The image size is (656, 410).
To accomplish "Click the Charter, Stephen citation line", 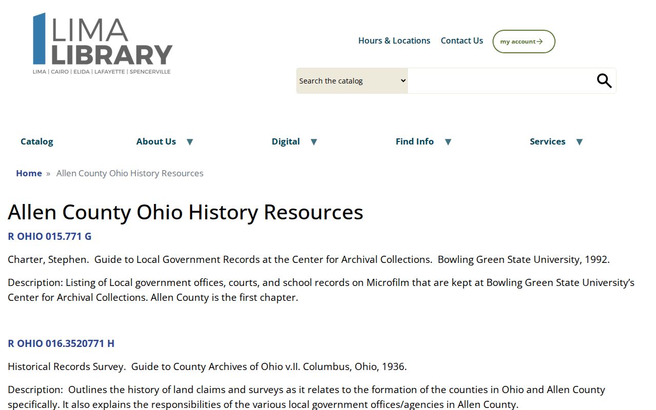I will point(309,259).
